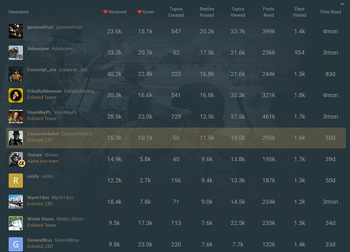
Task: Sort by Posts Read column
Action: (269, 12)
